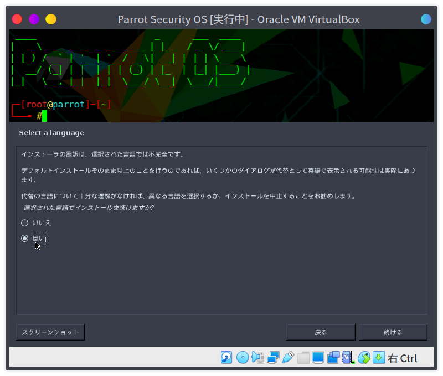Take a screenshot with スクリーンショット button

(50, 332)
